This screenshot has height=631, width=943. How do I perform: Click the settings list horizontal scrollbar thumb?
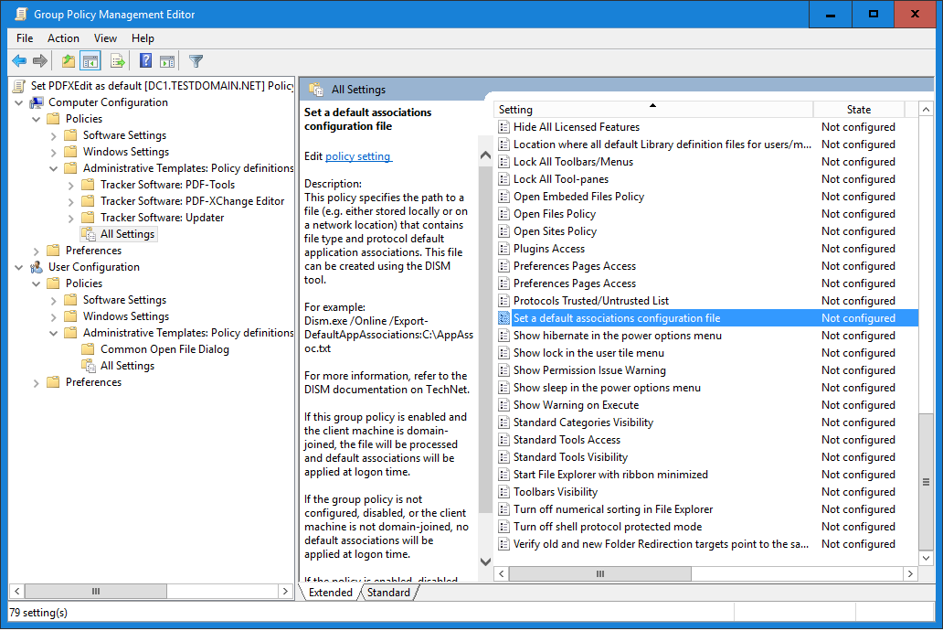click(600, 573)
